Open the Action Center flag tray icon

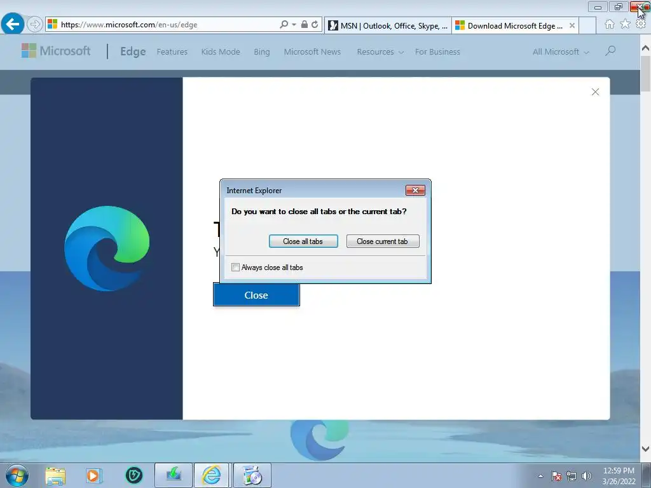[556, 476]
